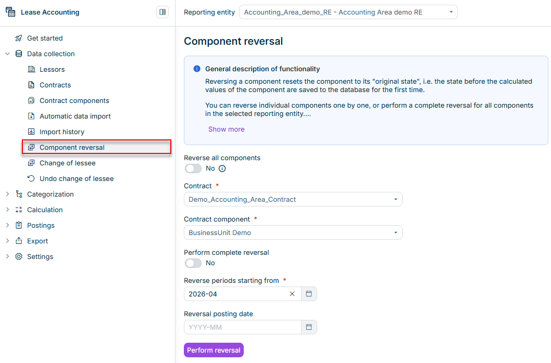Click the Undo change of lessee icon
Viewport: 551px width, 363px height.
(31, 179)
